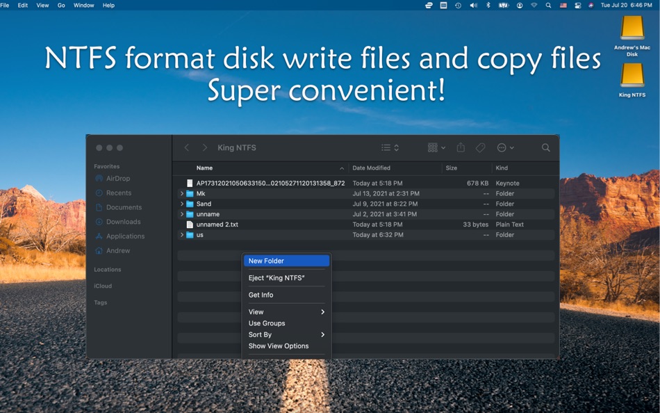Click the Jul 13, 2021 at 2:31 PM date

(386, 193)
